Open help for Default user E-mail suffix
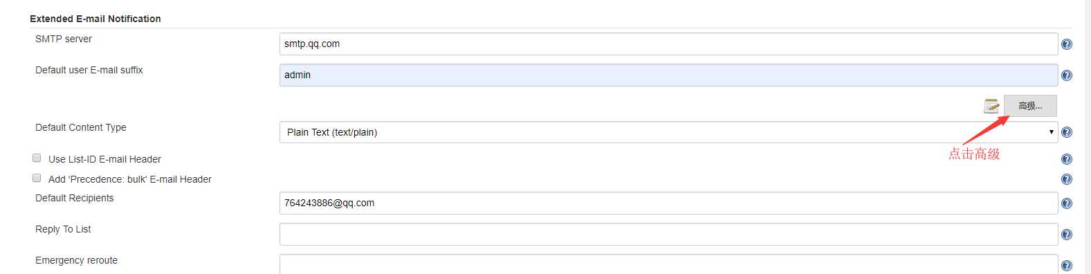The width and height of the screenshot is (1091, 274). [x=1067, y=75]
